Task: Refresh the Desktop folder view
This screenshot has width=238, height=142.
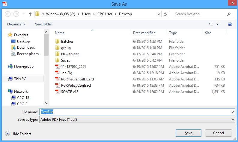Action: pos(165,14)
